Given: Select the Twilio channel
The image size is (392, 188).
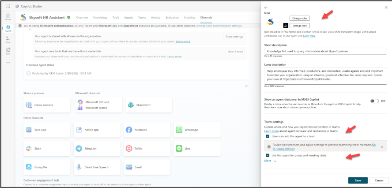Looking at the screenshot, I should pyautogui.click(x=147, y=148).
